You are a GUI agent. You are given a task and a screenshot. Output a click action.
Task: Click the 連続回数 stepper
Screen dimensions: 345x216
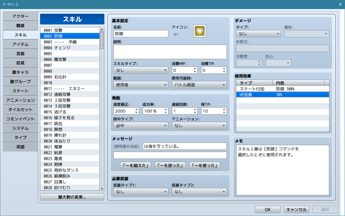(195, 111)
